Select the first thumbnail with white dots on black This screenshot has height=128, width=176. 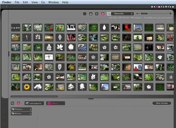pos(16,28)
